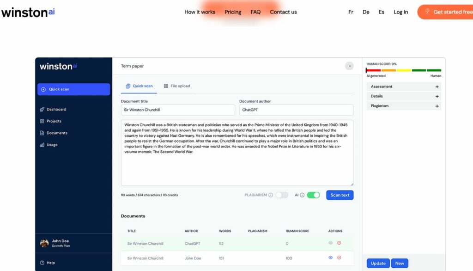Viewport: 473px width, 271px height.
Task: Expand the Plagiarism section in results panel
Action: (x=404, y=106)
